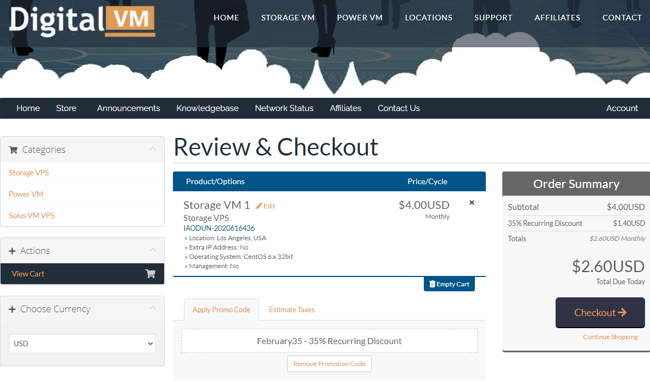650x382 pixels.
Task: Select the Power VM category
Action: (x=26, y=195)
